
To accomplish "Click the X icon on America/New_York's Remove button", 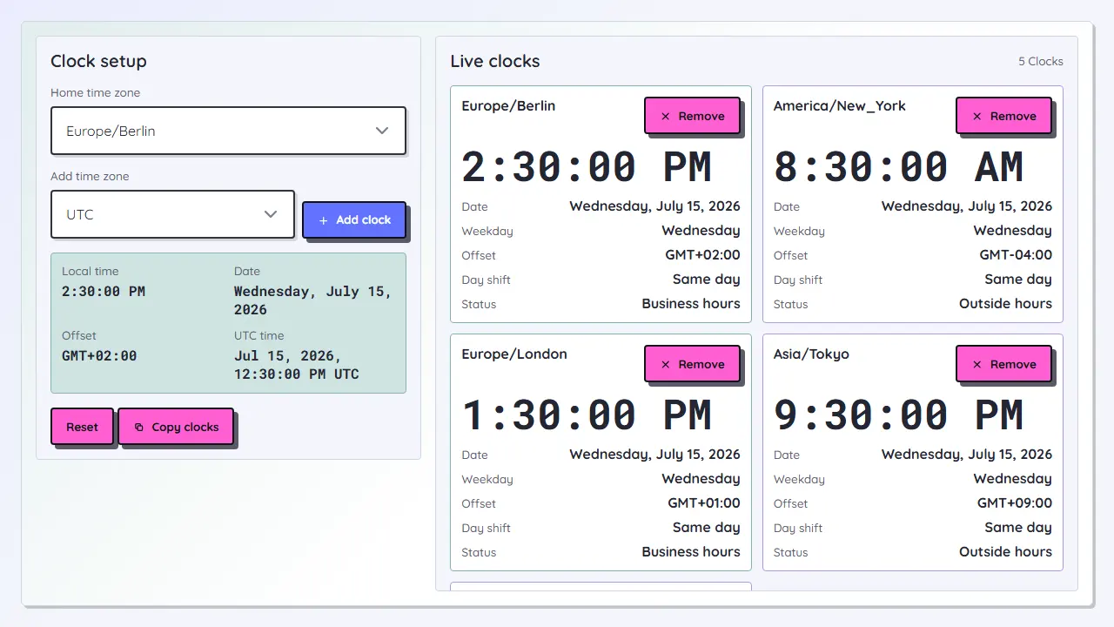I will (977, 117).
